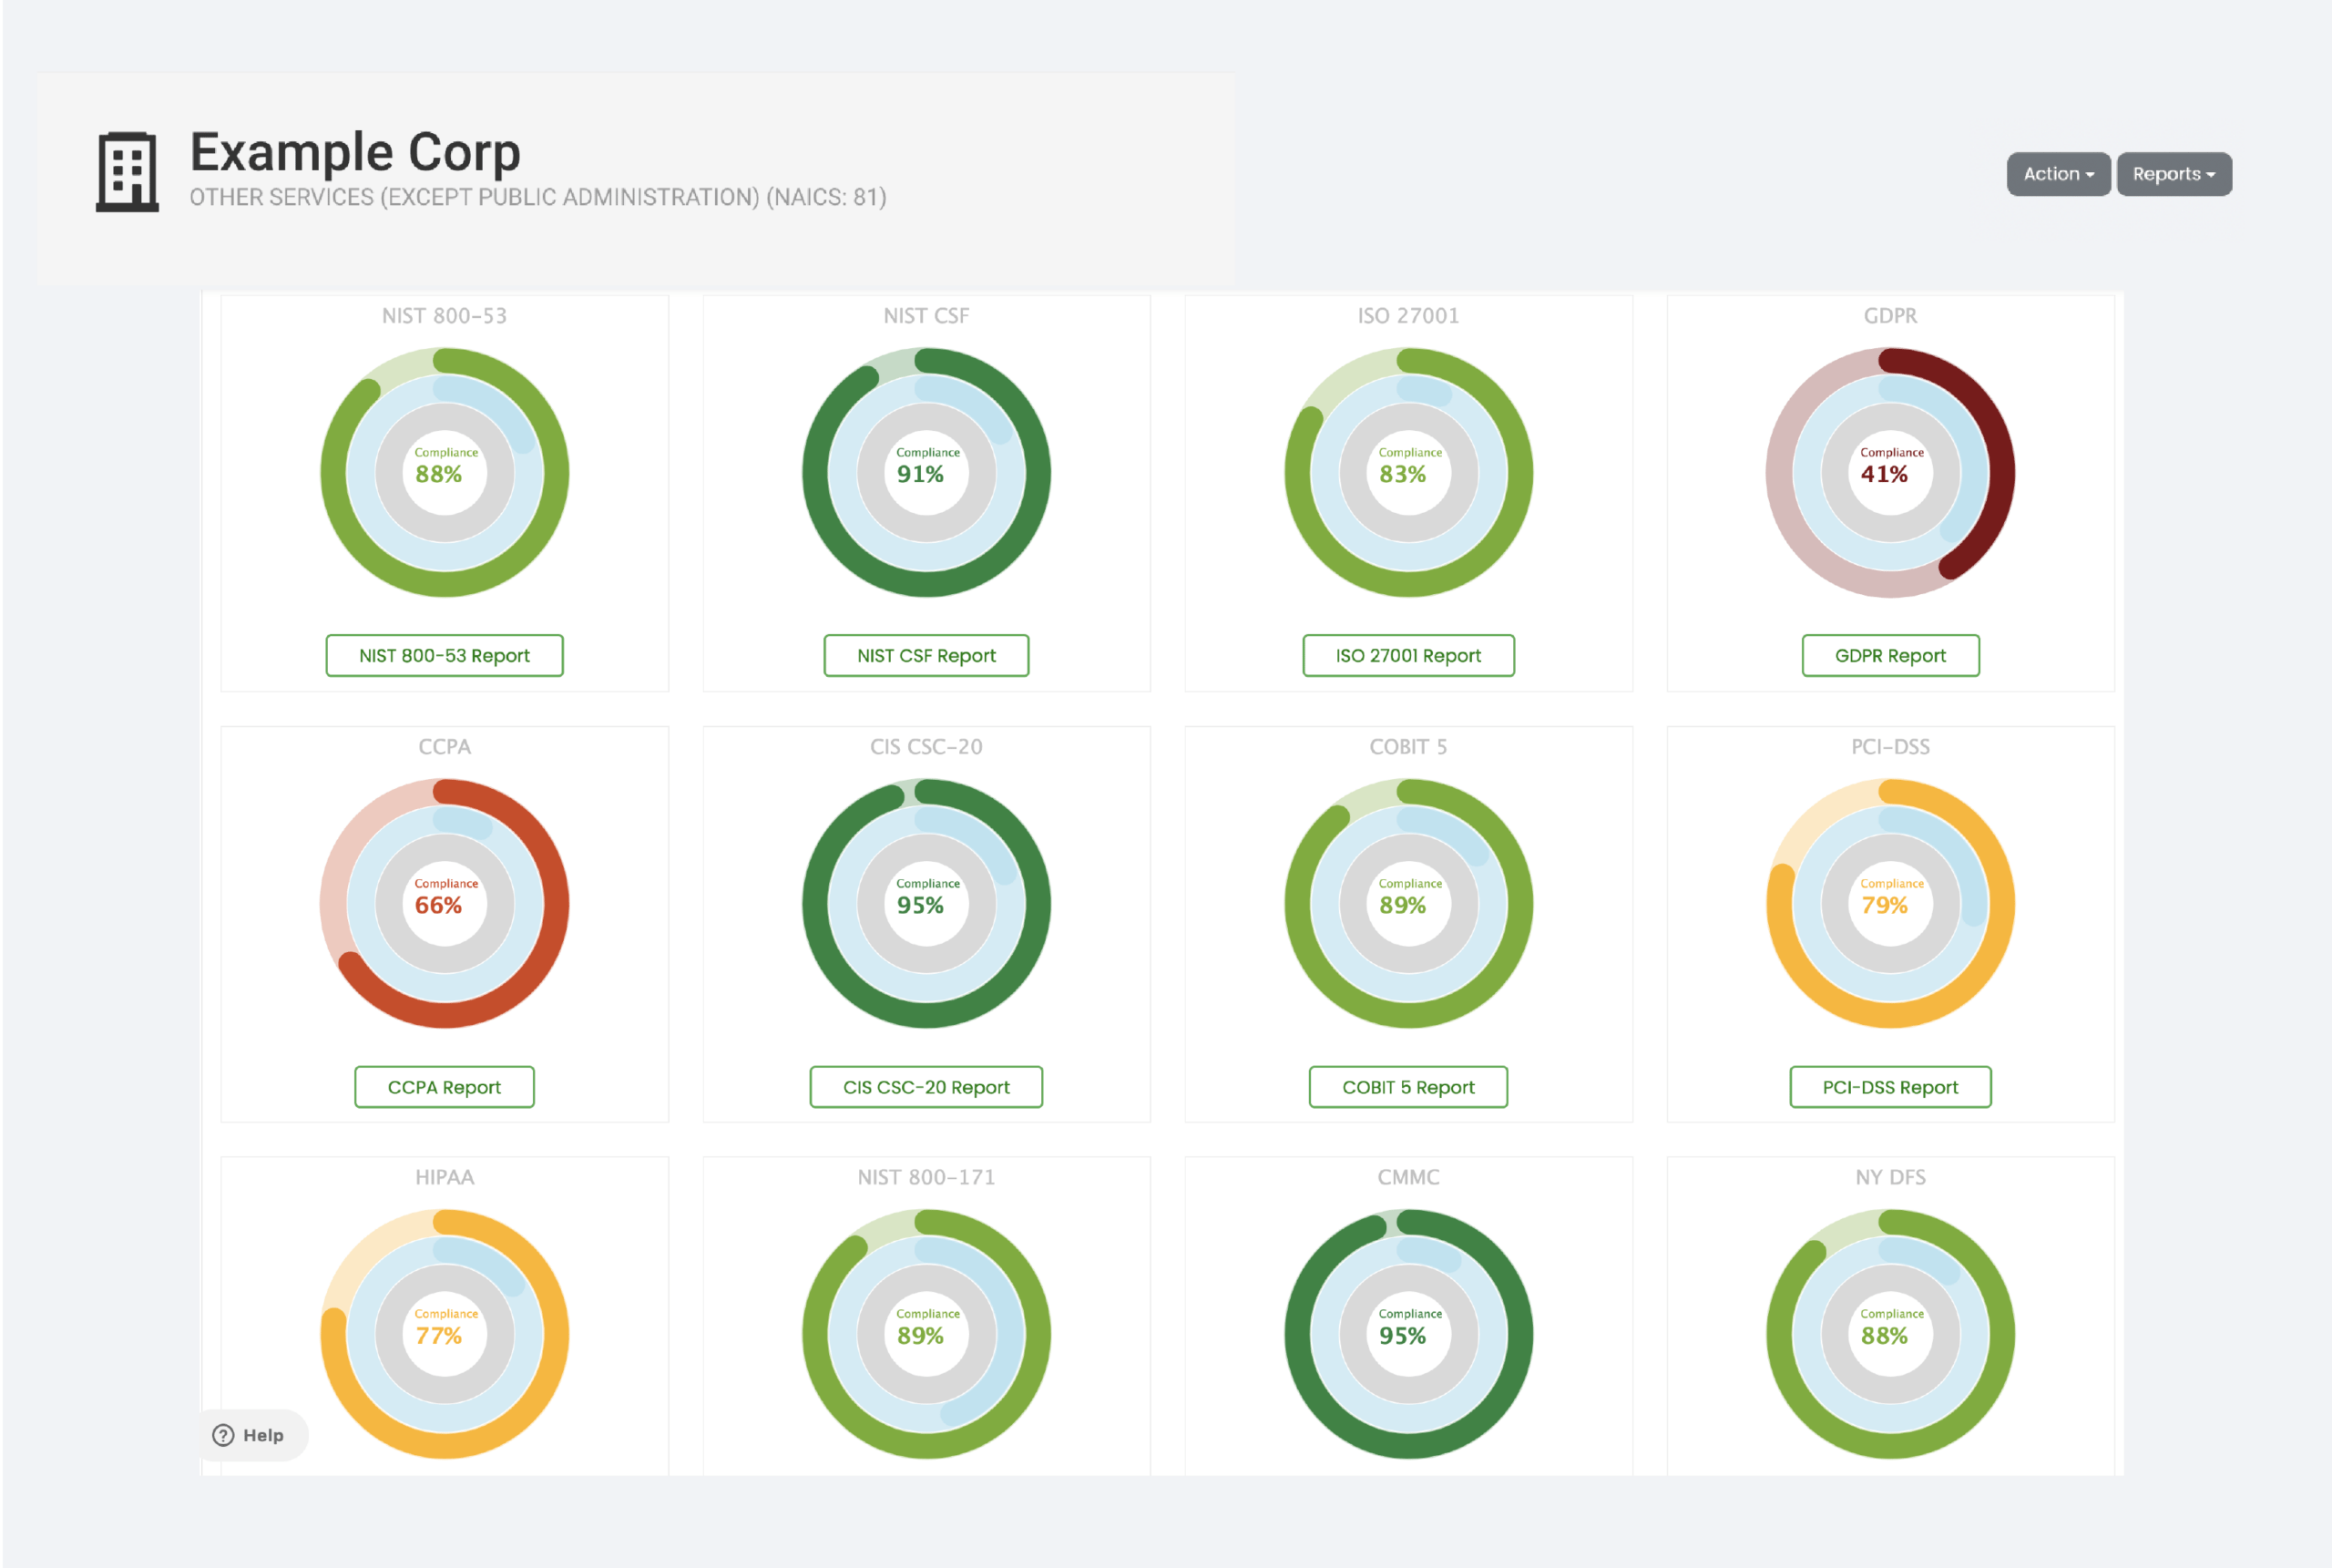
Task: Expand the NIST 800-53 Report button
Action: click(443, 652)
